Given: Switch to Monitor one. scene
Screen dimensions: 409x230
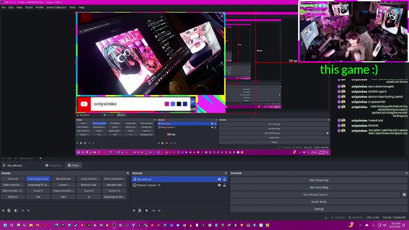Looking at the screenshot, I should (89, 185).
